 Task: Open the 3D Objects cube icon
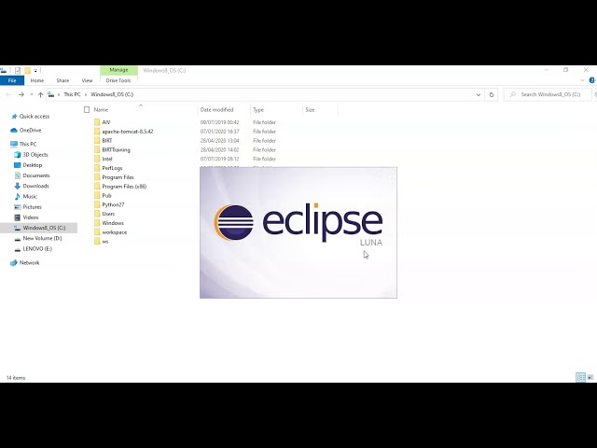(17, 155)
